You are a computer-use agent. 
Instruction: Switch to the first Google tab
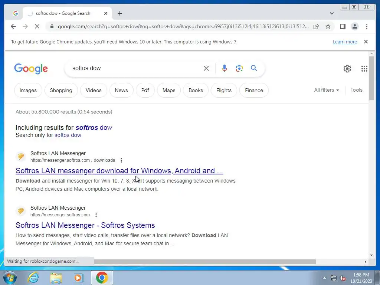tap(16, 13)
